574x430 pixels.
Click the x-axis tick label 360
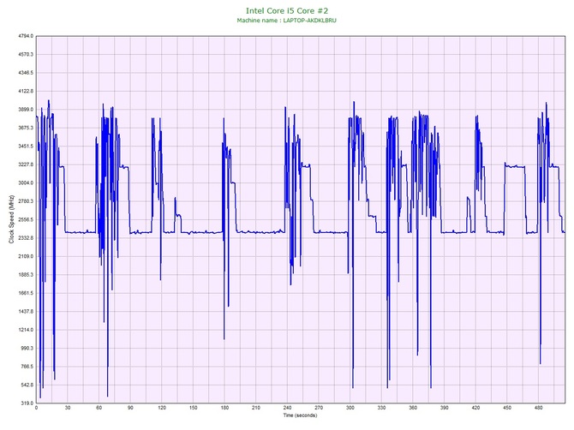[x=413, y=408]
